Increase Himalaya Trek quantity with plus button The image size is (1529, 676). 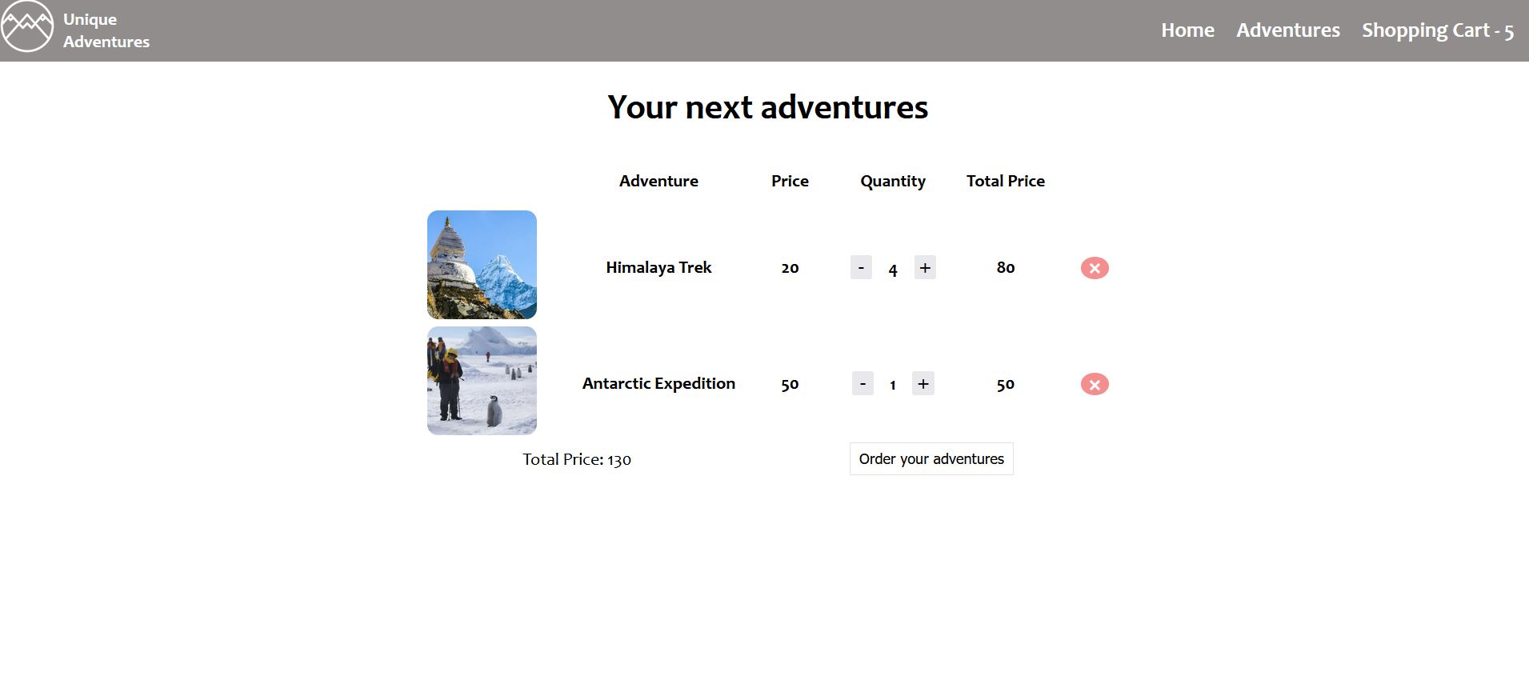pyautogui.click(x=925, y=267)
